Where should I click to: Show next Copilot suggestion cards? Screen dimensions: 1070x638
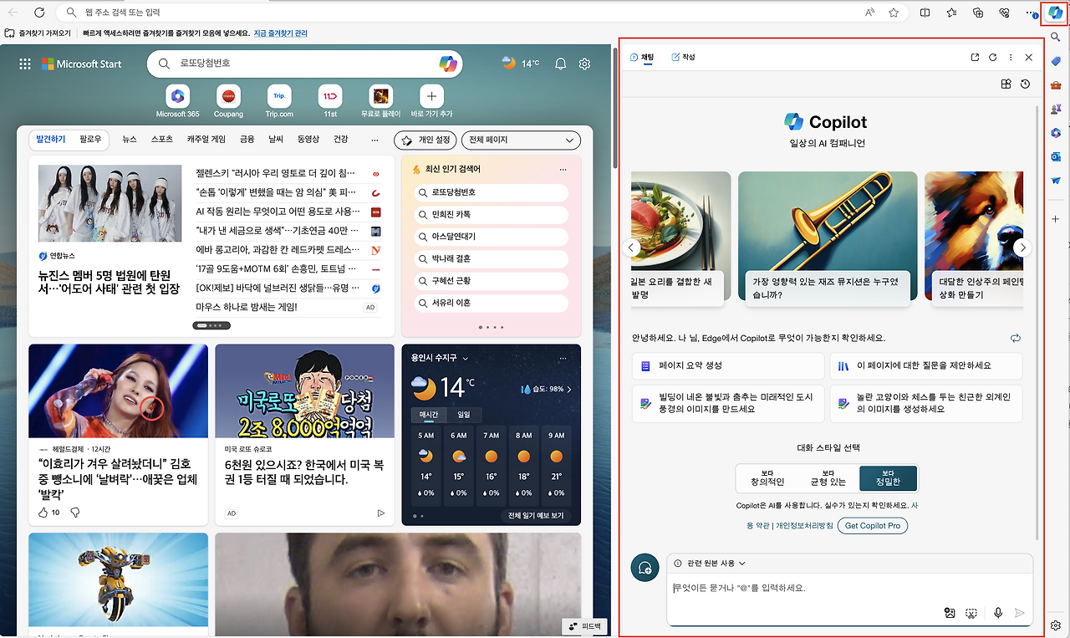(1022, 248)
